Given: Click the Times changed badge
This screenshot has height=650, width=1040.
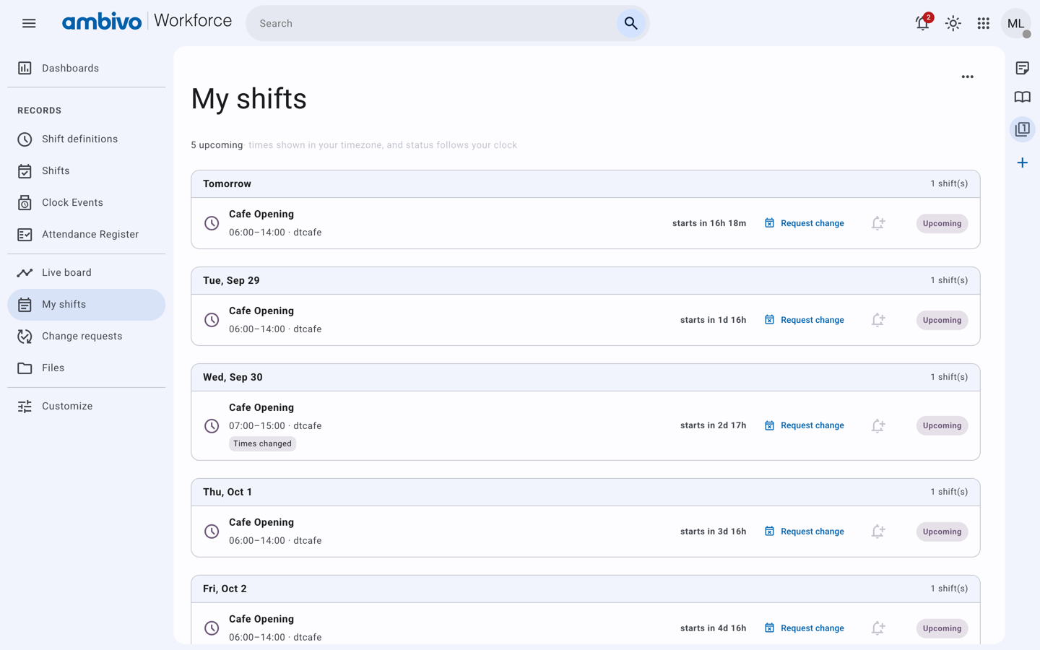Looking at the screenshot, I should (262, 443).
